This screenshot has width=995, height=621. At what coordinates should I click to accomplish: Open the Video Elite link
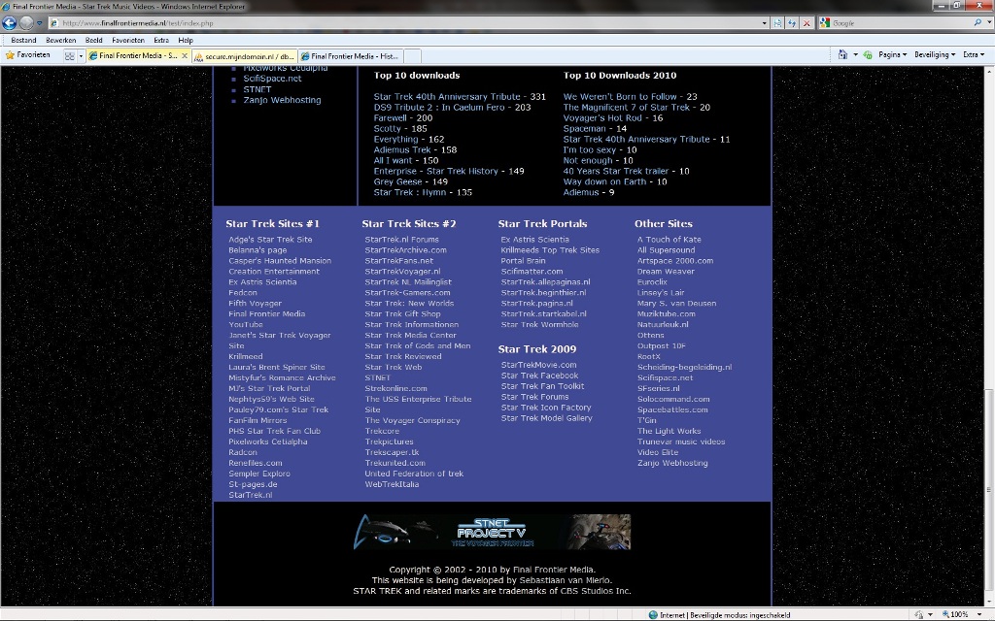click(x=658, y=452)
